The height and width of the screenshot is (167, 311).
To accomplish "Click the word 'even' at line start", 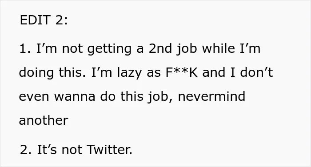I will pyautogui.click(x=34, y=97).
